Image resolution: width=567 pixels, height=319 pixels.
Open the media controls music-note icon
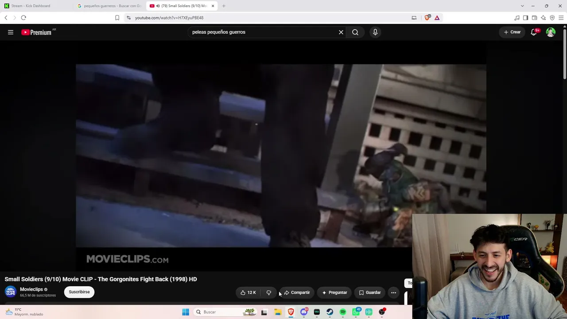[x=517, y=18]
